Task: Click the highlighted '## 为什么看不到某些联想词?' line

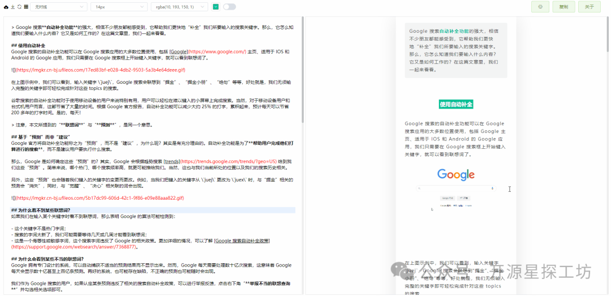Action: pyautogui.click(x=153, y=210)
